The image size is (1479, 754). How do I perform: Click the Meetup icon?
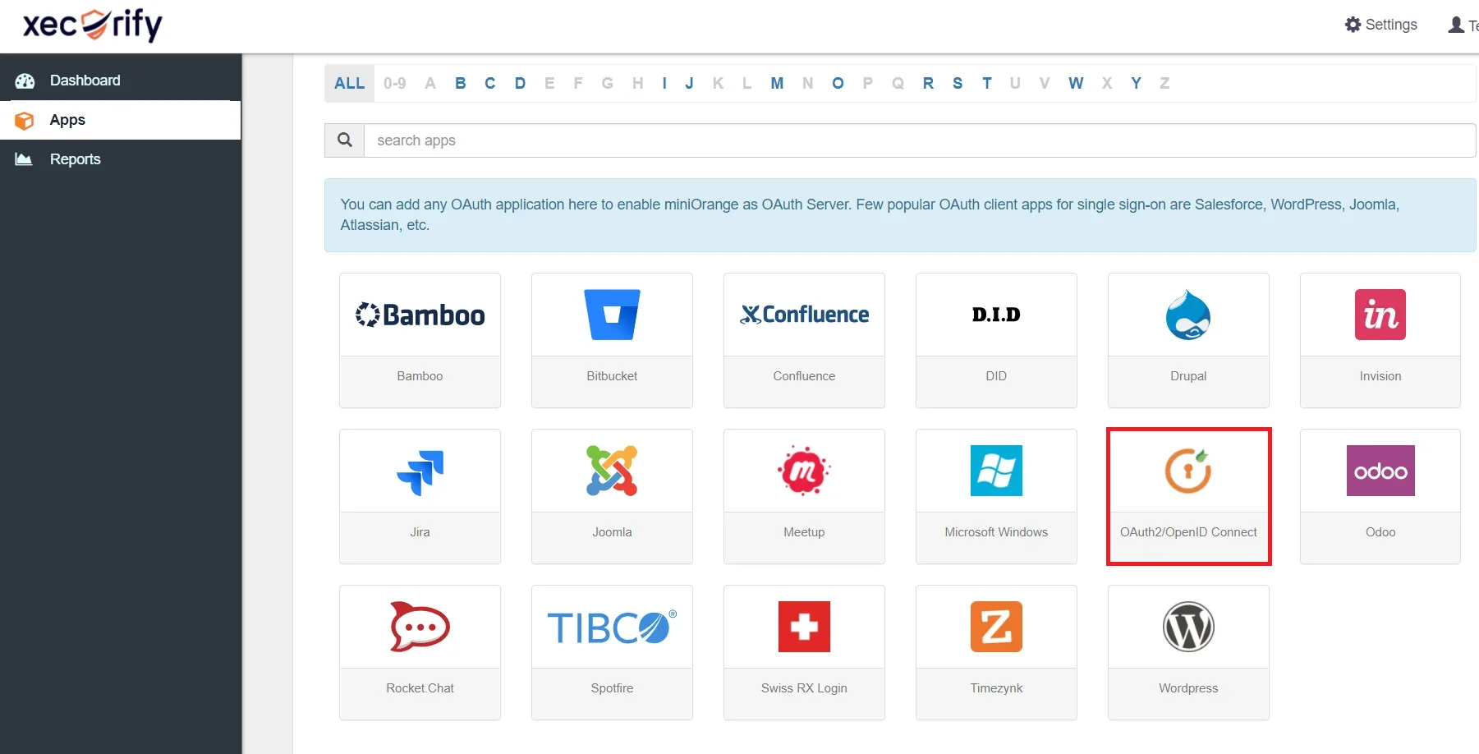[x=804, y=471]
